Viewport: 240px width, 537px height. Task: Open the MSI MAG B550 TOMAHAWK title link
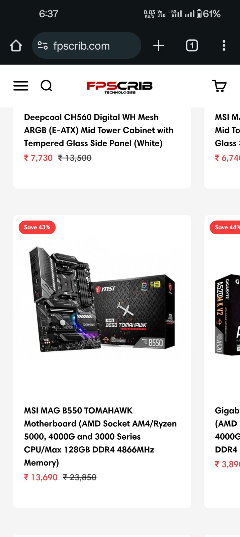[100, 436]
